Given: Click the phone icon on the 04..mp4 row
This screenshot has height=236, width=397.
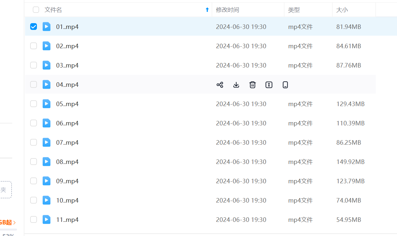Looking at the screenshot, I should point(285,85).
